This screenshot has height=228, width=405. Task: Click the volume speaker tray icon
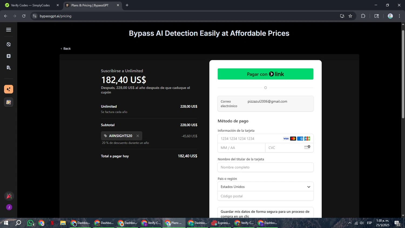362,223
